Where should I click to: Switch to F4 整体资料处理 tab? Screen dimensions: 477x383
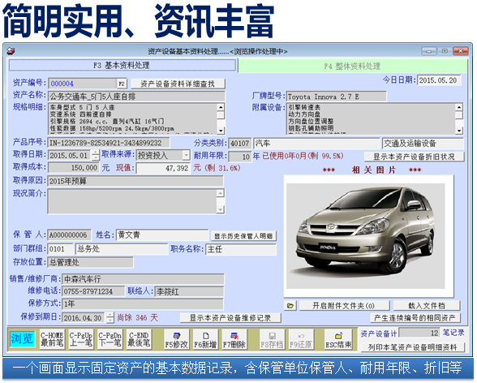353,66
